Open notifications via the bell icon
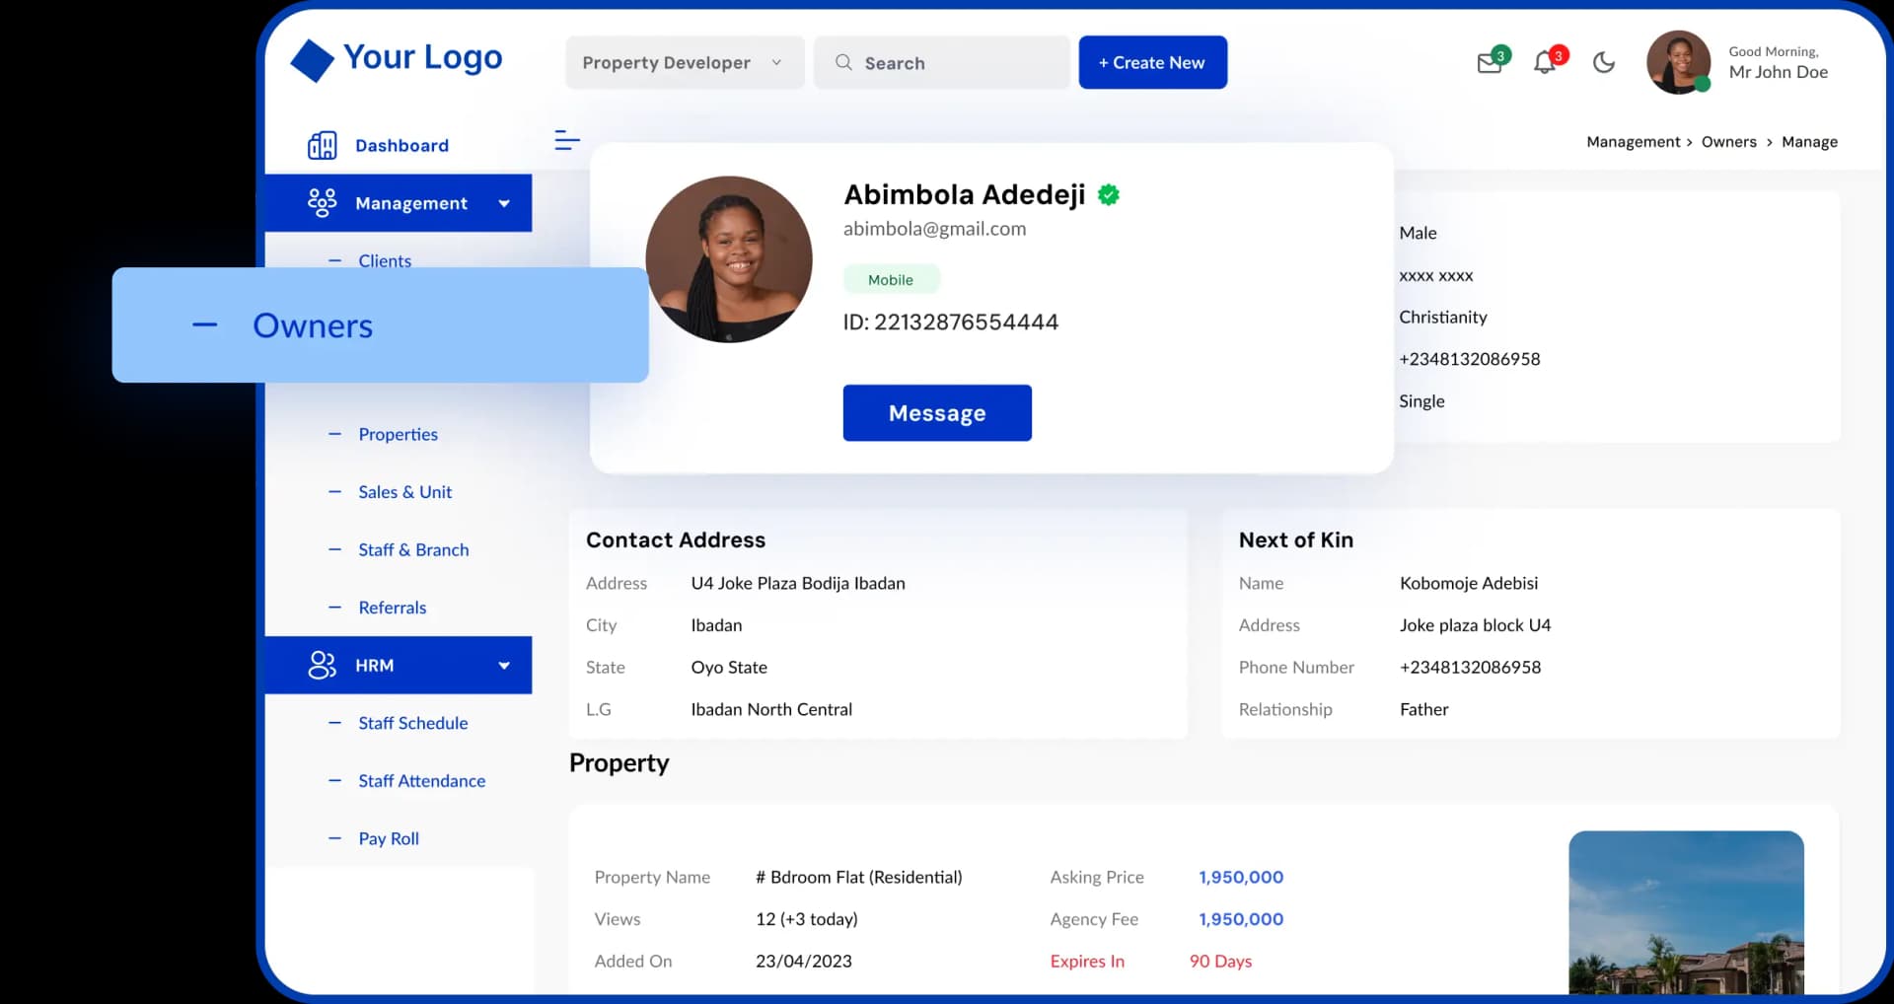This screenshot has height=1004, width=1894. point(1544,62)
